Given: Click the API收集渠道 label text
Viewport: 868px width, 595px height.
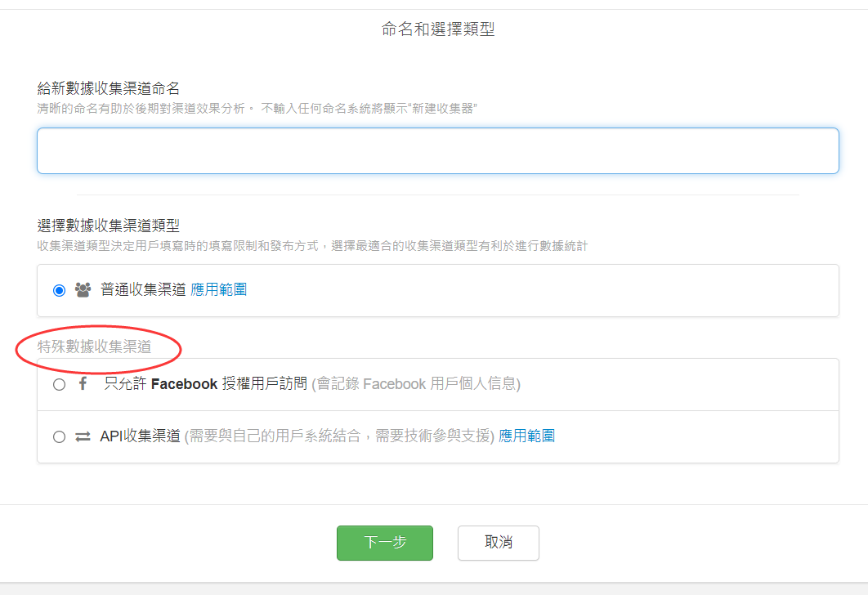Looking at the screenshot, I should (x=140, y=436).
